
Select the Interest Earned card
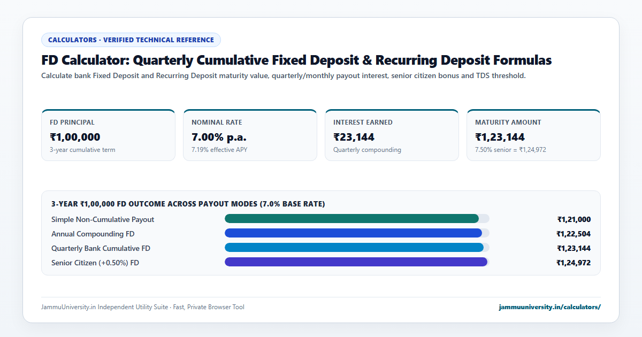pos(392,135)
